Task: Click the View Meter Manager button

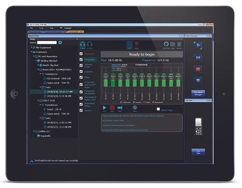Action: click(x=198, y=94)
